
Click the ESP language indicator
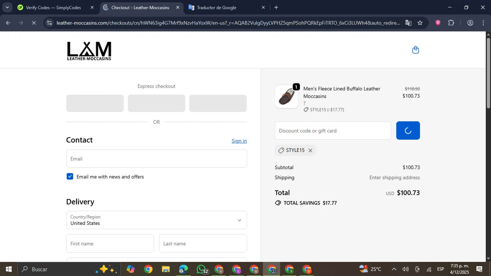tap(441, 269)
